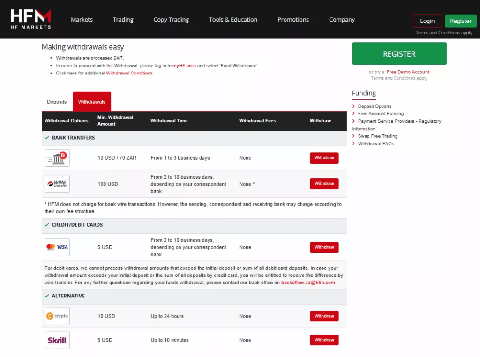
Task: Click the Skrill payment logo
Action: (57, 340)
